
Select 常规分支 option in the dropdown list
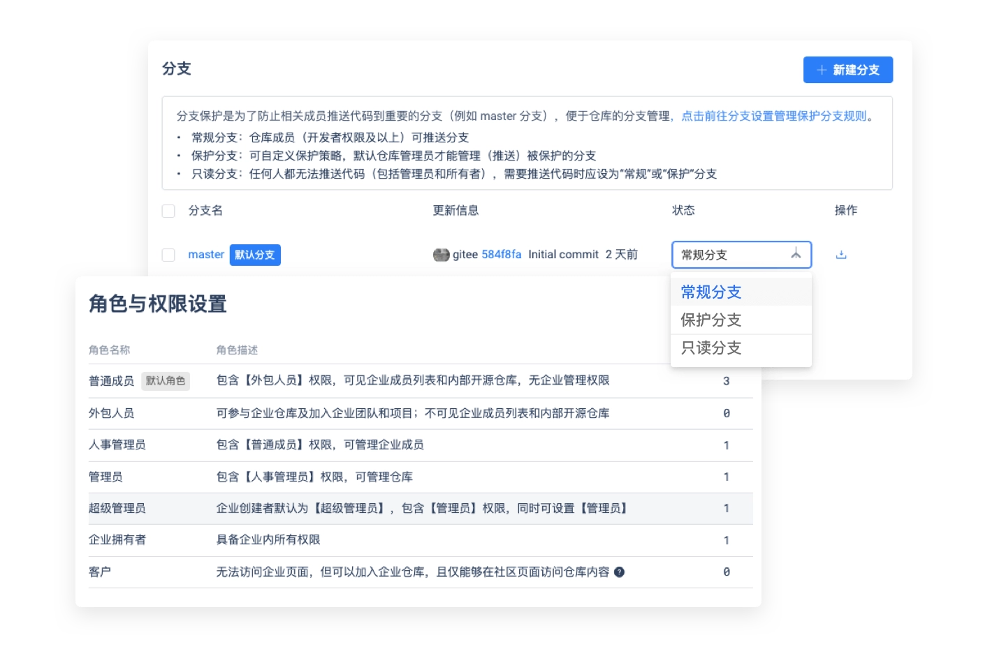click(x=711, y=292)
